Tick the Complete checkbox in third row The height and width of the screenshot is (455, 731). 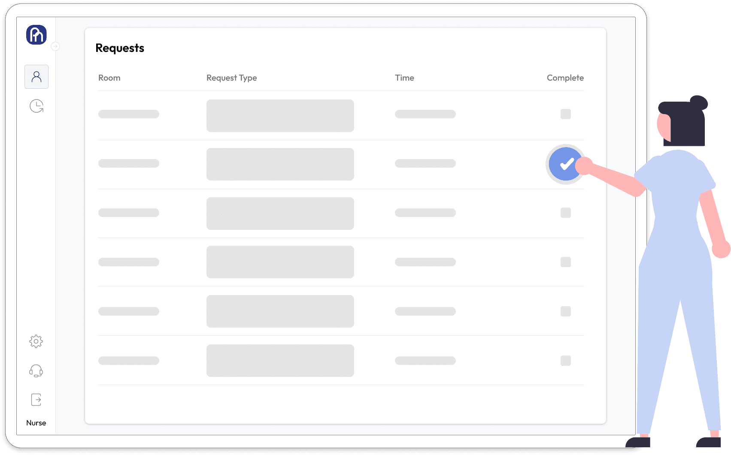(566, 213)
